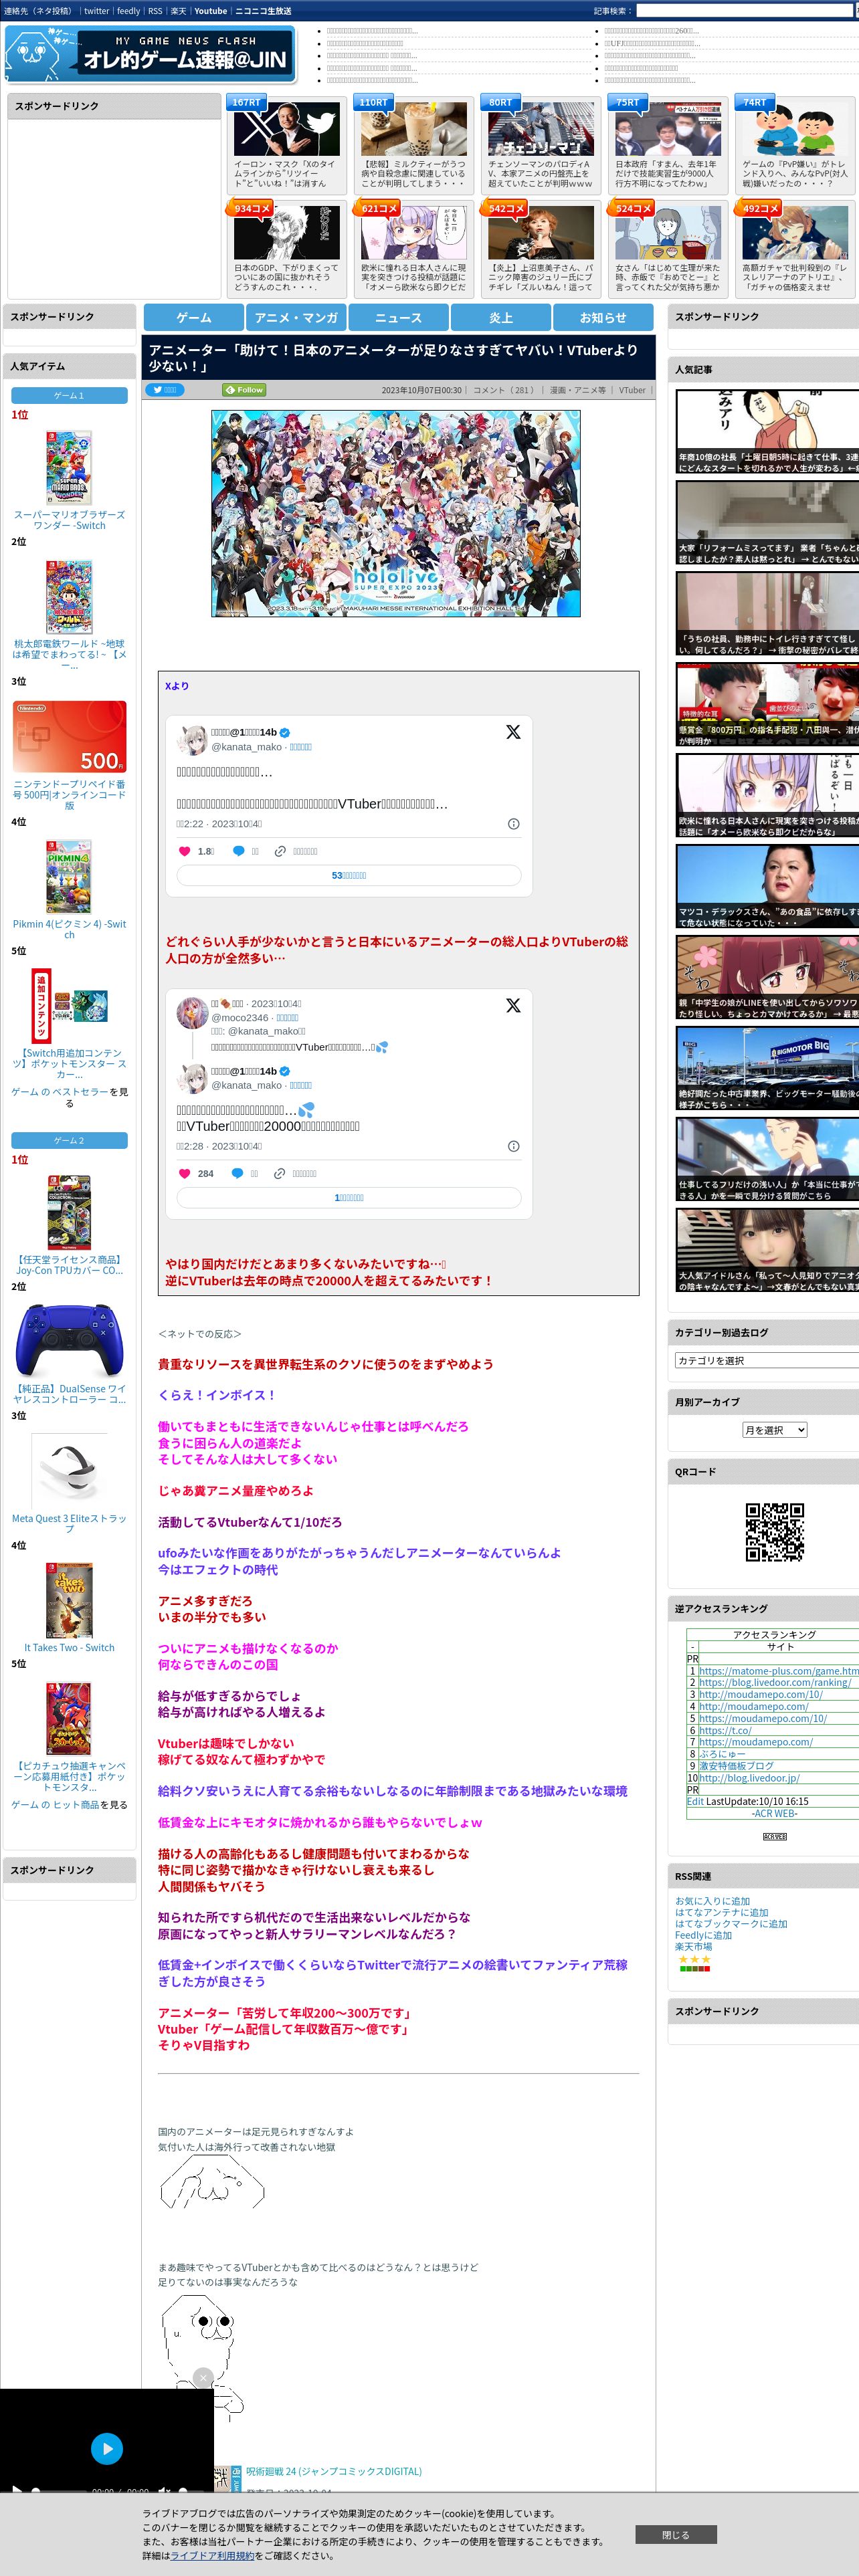Switch to 炎上 tab

point(501,317)
